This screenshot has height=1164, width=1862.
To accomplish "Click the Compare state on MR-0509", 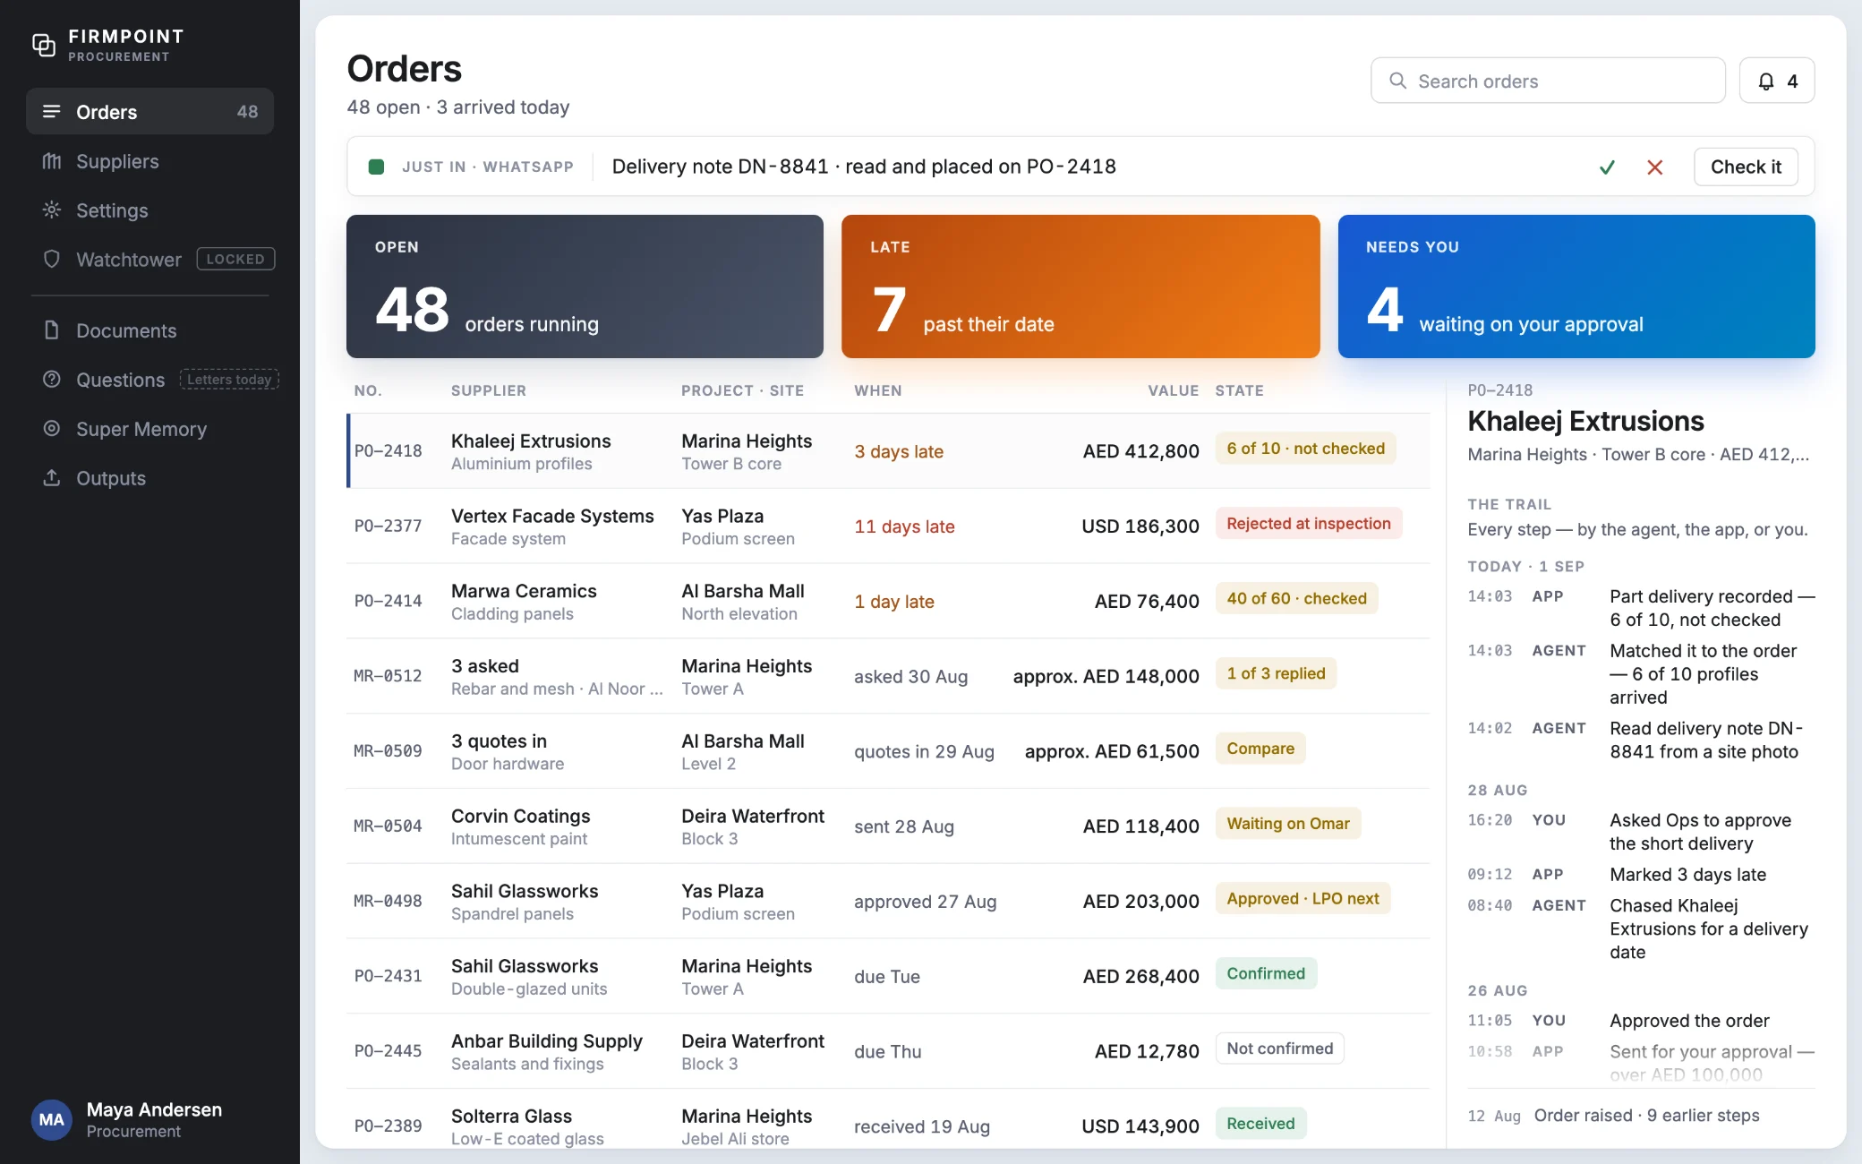I will coord(1260,749).
